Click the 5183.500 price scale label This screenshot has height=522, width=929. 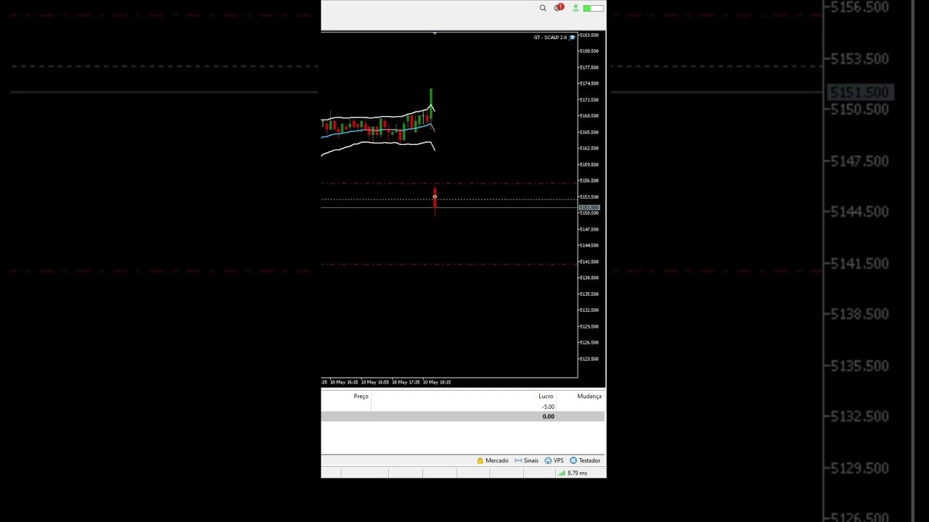(589, 35)
